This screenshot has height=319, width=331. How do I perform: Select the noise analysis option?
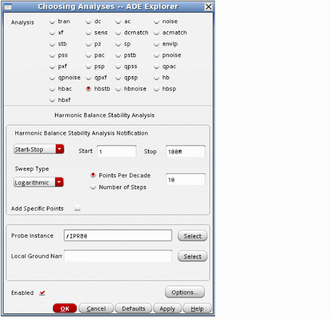157,21
